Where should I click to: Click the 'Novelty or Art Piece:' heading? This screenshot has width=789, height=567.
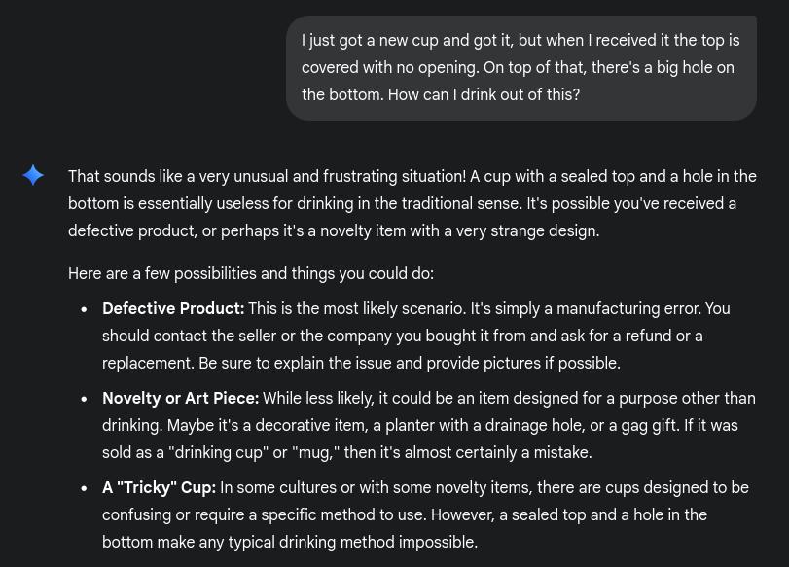(x=180, y=398)
